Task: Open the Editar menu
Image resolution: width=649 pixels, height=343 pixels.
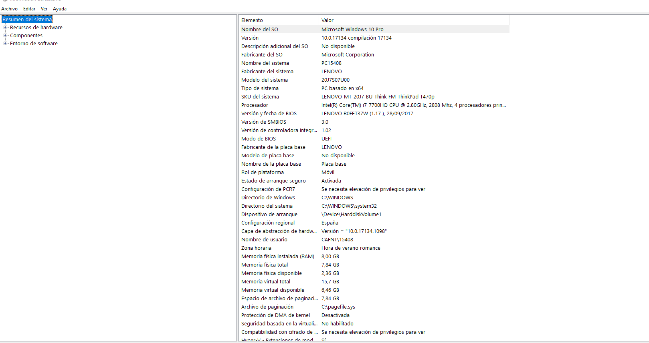Action: [x=29, y=9]
